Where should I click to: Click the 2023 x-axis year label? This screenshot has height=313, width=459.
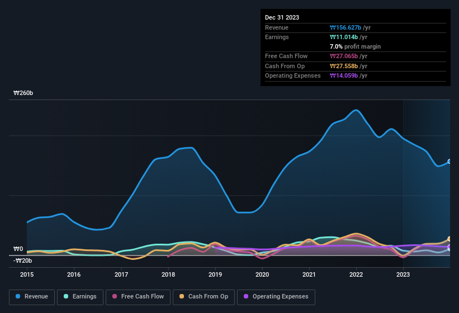(x=403, y=274)
